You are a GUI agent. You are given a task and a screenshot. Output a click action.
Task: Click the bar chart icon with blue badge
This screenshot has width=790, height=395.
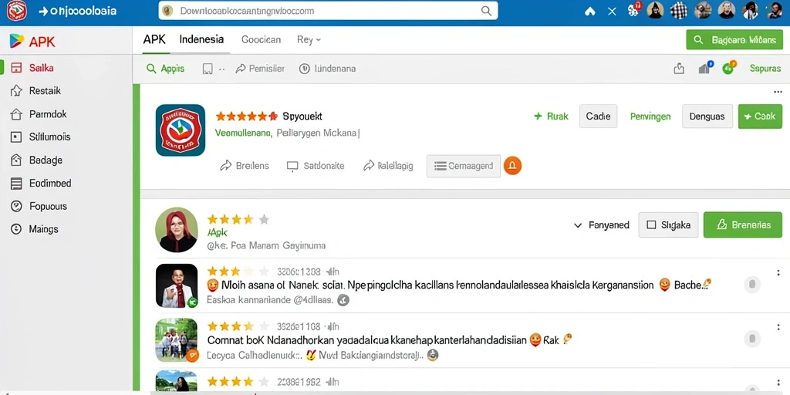(705, 68)
